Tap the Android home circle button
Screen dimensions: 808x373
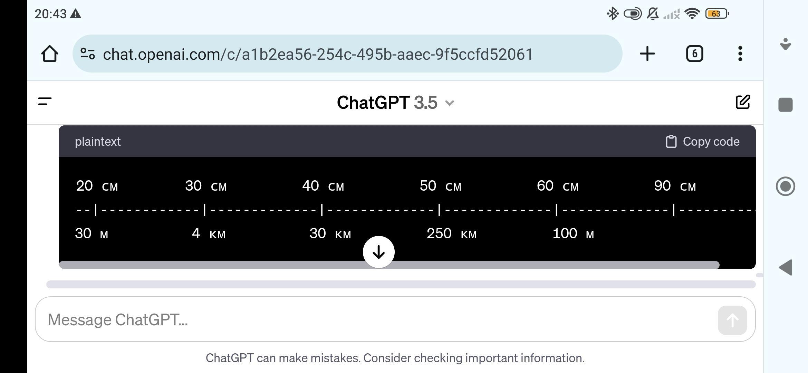[786, 186]
